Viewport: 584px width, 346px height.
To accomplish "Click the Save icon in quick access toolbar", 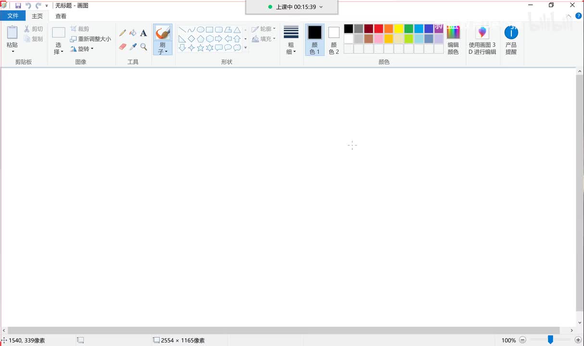I will point(18,6).
